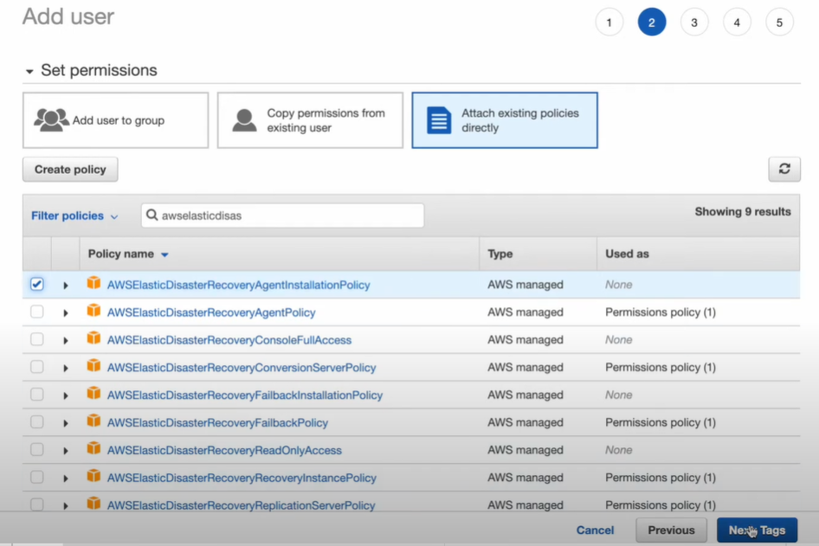Check the AWSElasticDisasterRecoveryReplicationServerPolicy checkbox
The width and height of the screenshot is (819, 546).
[x=36, y=504]
